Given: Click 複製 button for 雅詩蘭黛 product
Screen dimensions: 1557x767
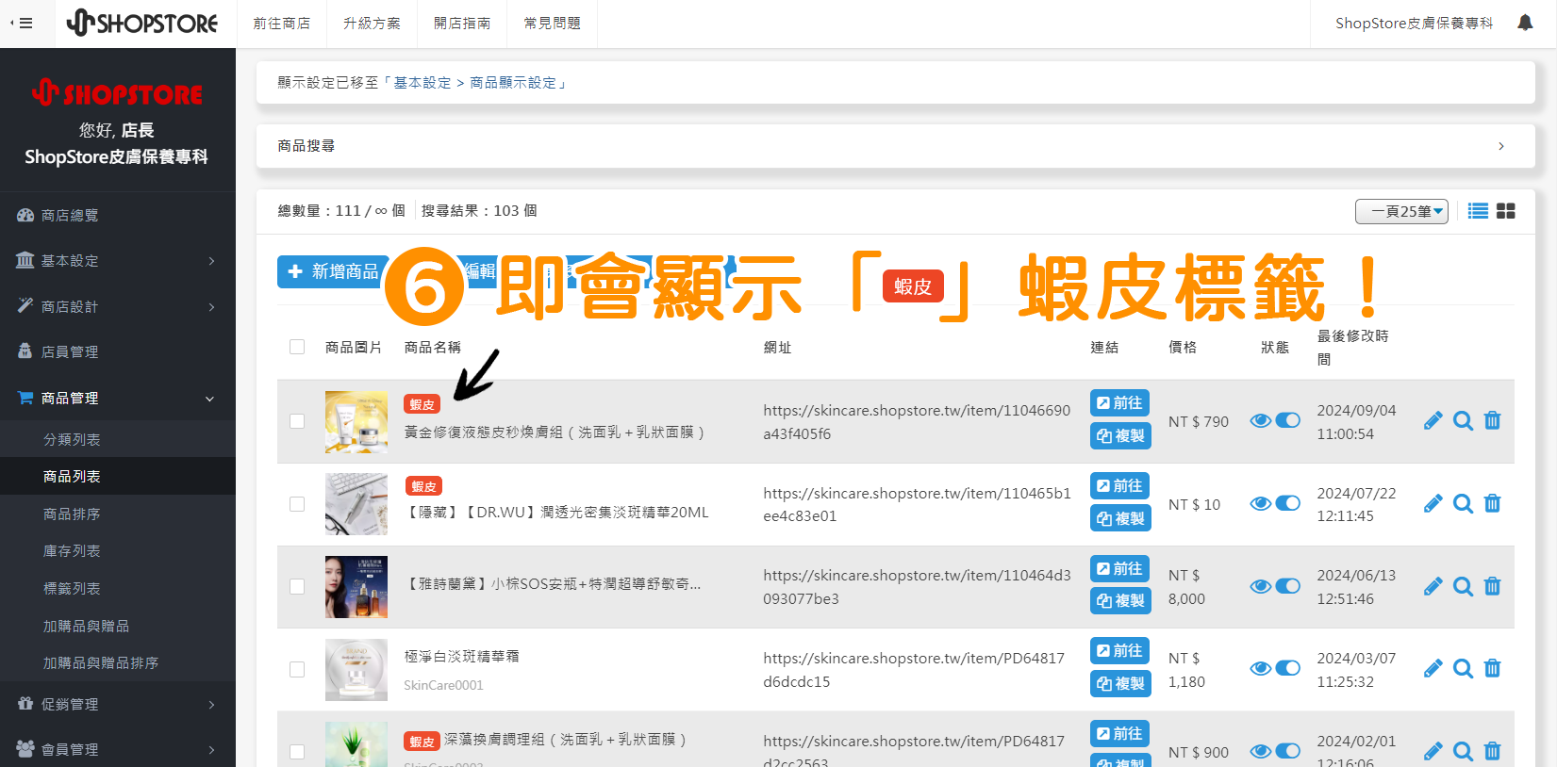Looking at the screenshot, I should 1119,600.
